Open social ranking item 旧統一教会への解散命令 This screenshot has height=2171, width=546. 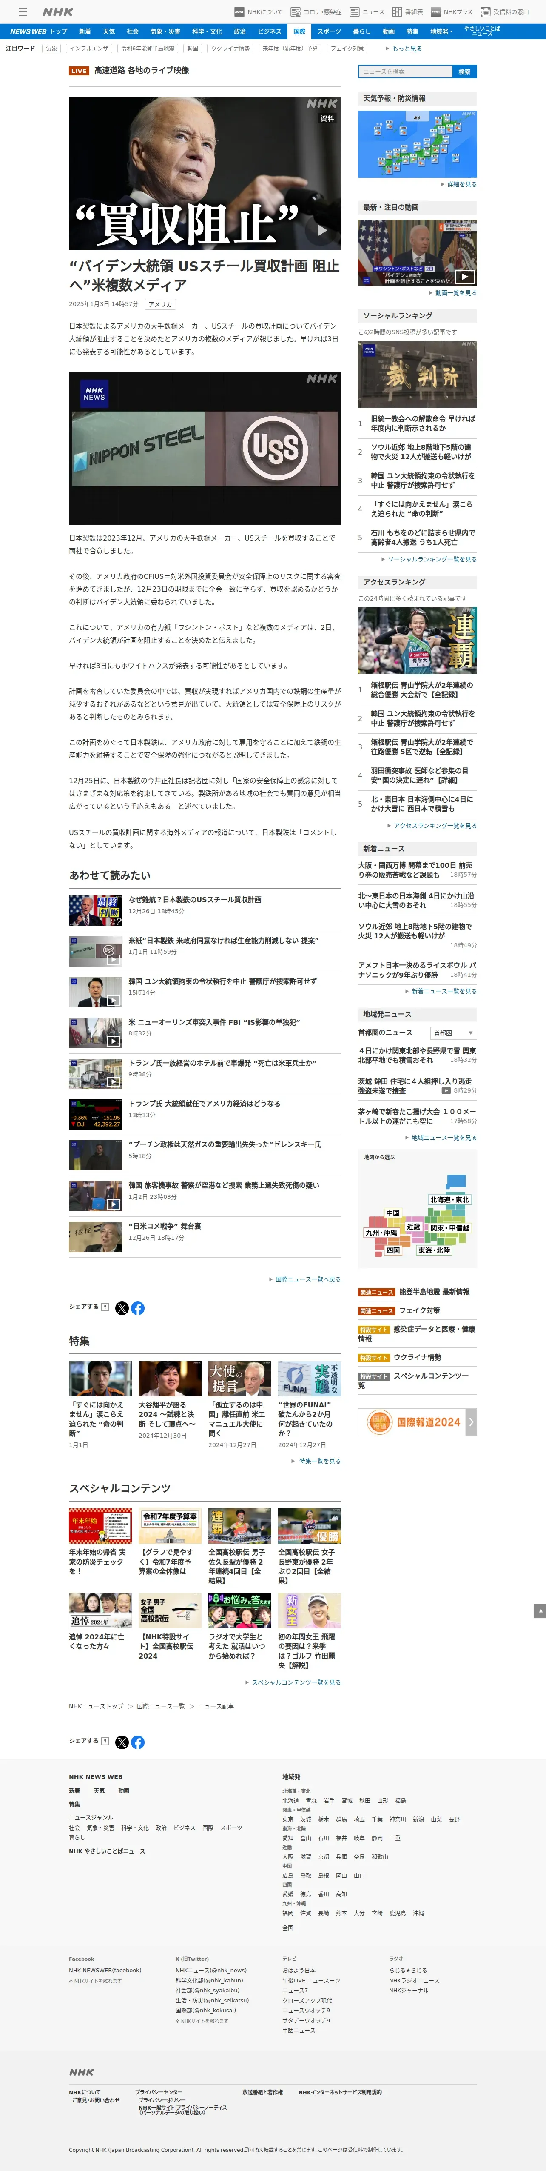pyautogui.click(x=422, y=423)
